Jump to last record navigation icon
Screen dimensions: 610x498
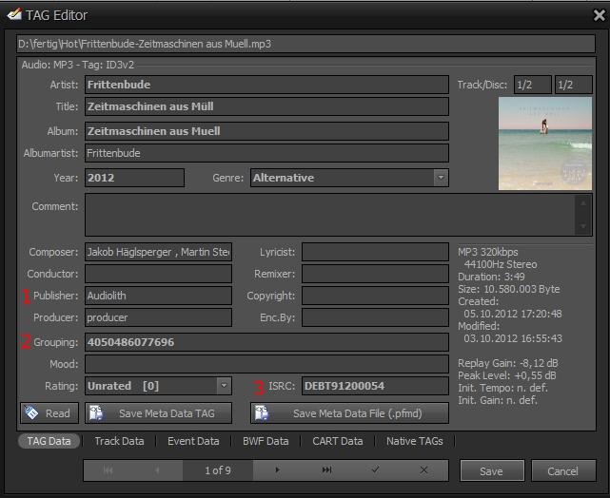pos(326,470)
